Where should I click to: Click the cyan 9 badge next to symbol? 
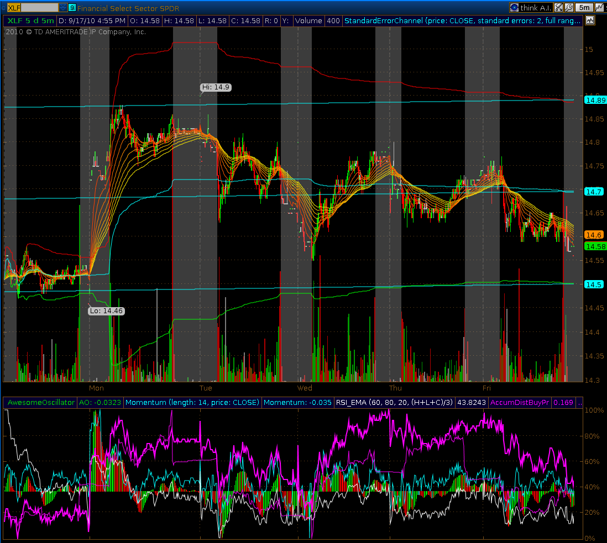tap(72, 8)
